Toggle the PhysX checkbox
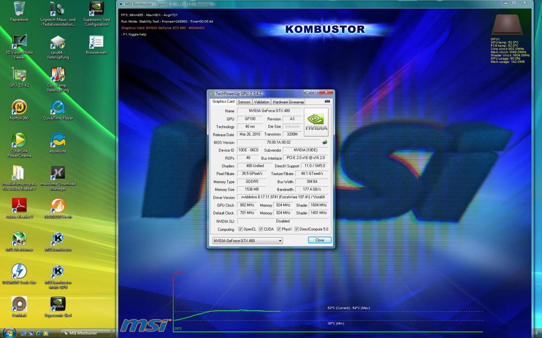Viewport: 542px width, 338px height. (x=279, y=229)
